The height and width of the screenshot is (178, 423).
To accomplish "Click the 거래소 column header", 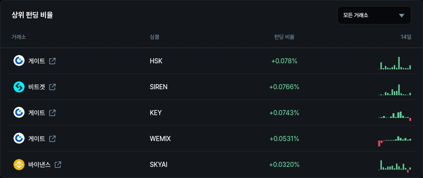I will (19, 37).
